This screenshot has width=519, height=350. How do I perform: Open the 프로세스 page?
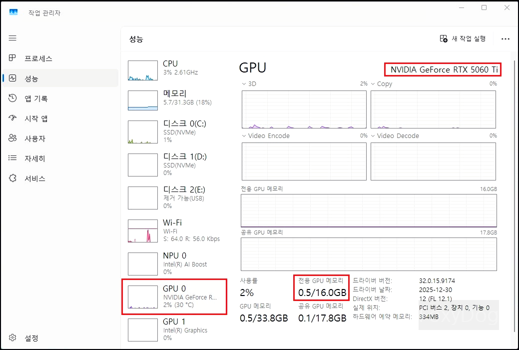[x=60, y=58]
